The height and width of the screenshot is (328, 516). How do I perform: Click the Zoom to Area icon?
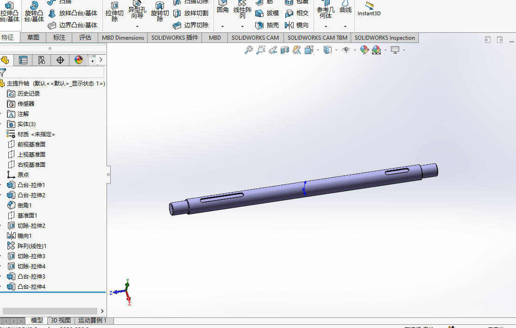pyautogui.click(x=261, y=50)
